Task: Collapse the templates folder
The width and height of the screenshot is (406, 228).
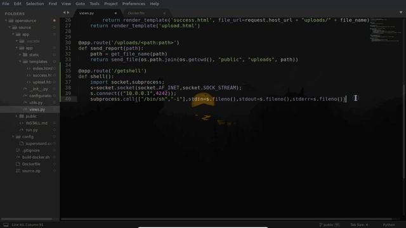Action: coord(20,61)
